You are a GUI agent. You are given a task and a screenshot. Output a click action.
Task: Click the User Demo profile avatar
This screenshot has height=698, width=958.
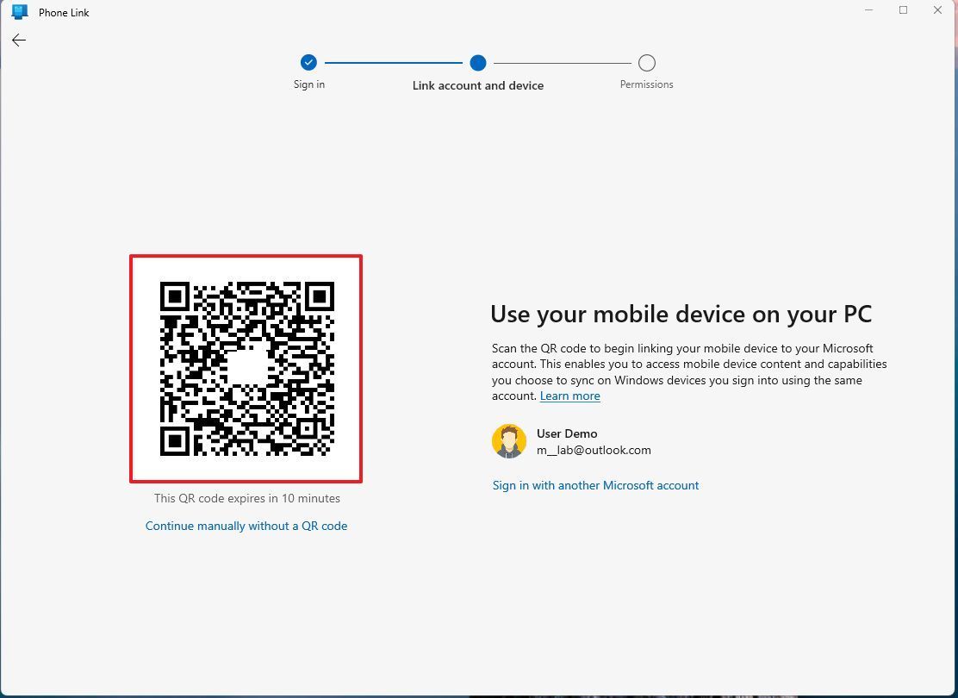tap(509, 440)
